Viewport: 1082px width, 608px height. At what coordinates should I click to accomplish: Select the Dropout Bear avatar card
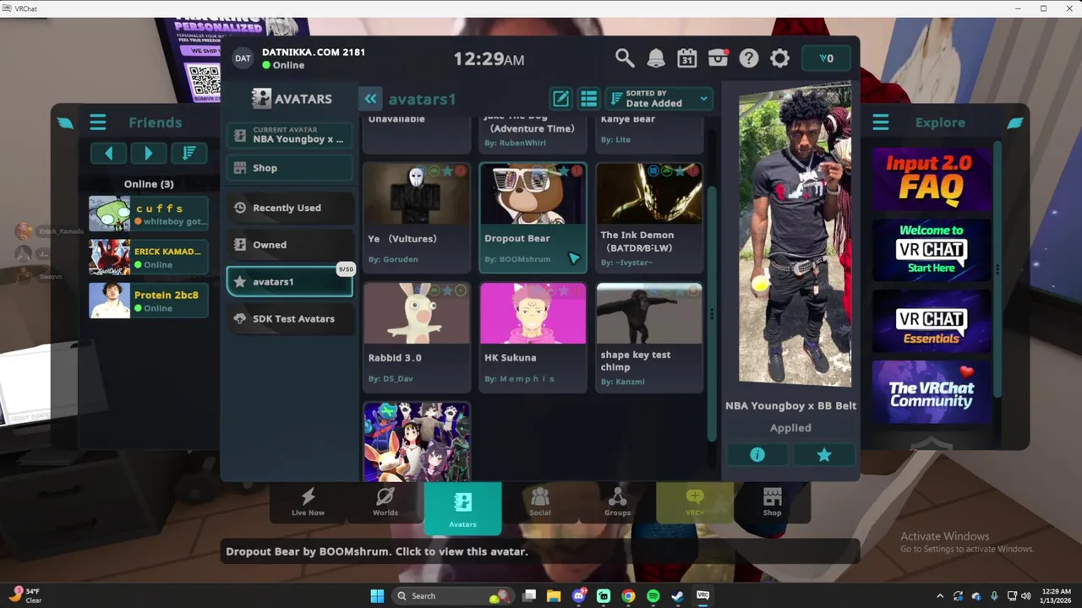coord(533,218)
